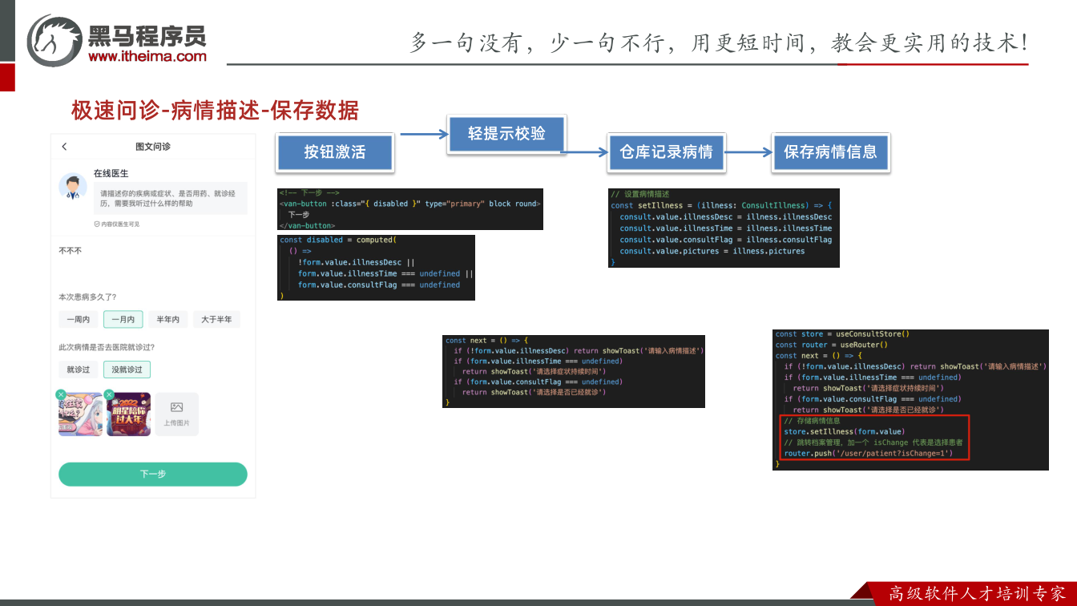Click the 黑马程序员 horse logo

coord(54,40)
